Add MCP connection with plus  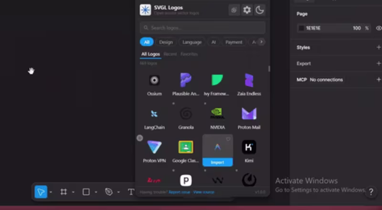(379, 80)
